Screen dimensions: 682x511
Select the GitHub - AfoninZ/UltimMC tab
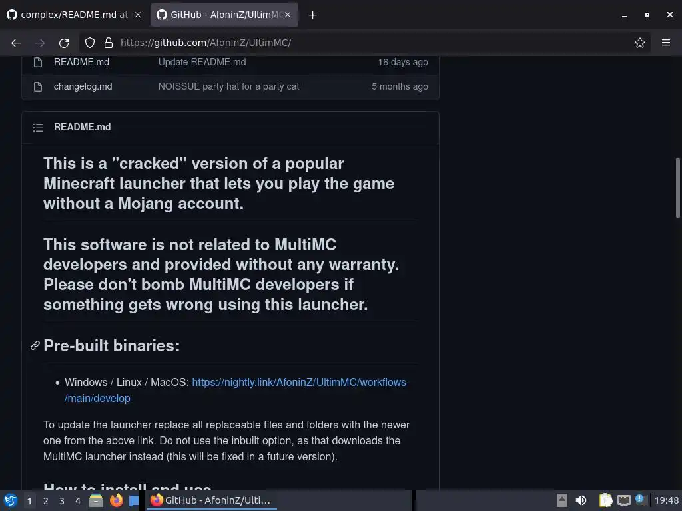(x=224, y=15)
